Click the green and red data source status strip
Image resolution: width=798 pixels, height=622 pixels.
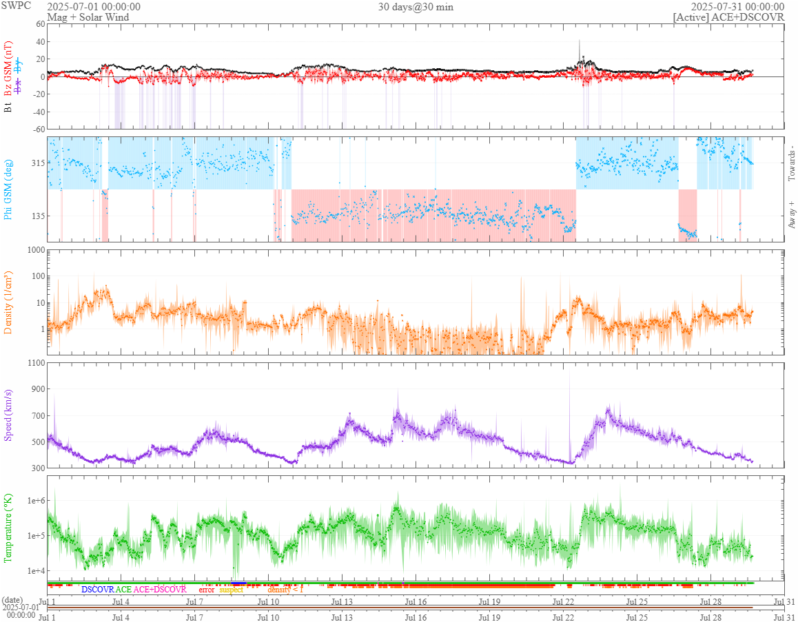click(x=400, y=584)
